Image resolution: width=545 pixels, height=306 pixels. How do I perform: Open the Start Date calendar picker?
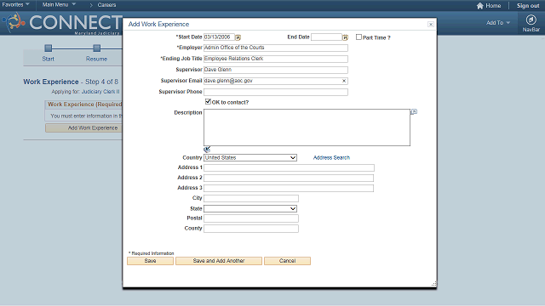pos(238,37)
